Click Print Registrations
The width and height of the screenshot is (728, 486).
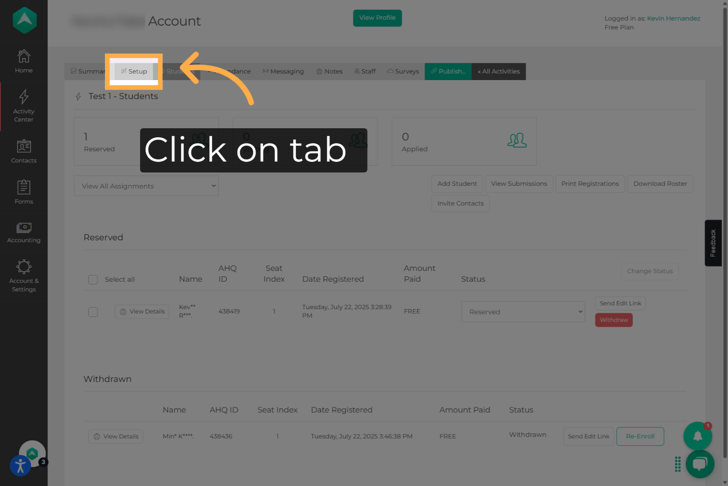pos(590,184)
